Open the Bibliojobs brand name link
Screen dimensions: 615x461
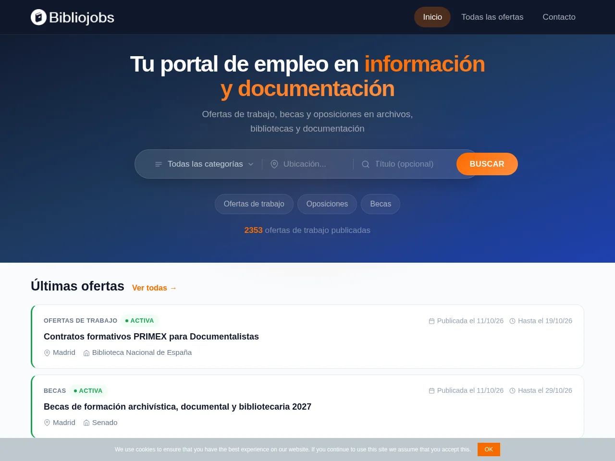click(82, 17)
